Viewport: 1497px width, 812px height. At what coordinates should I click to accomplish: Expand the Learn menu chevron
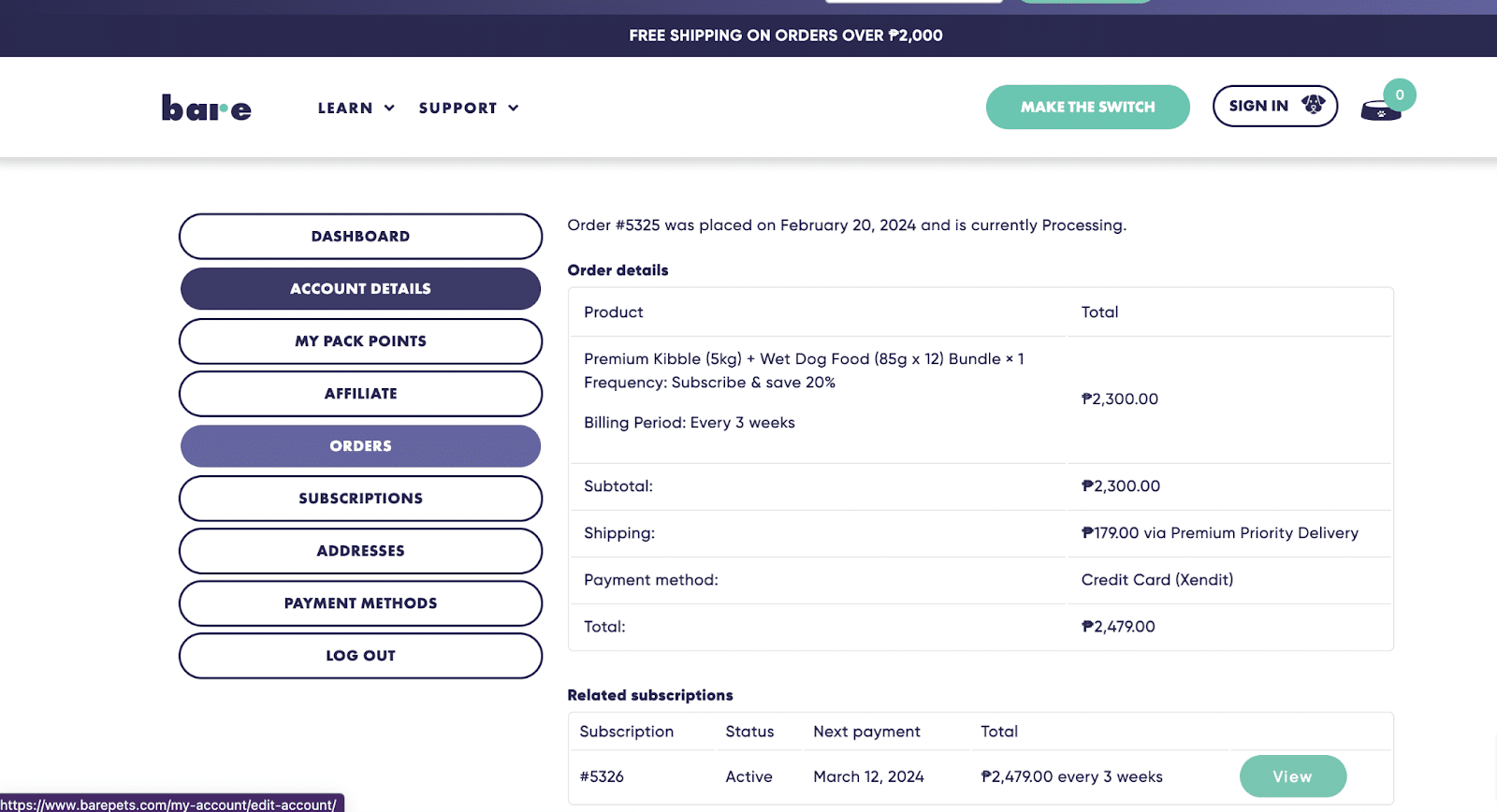[389, 109]
